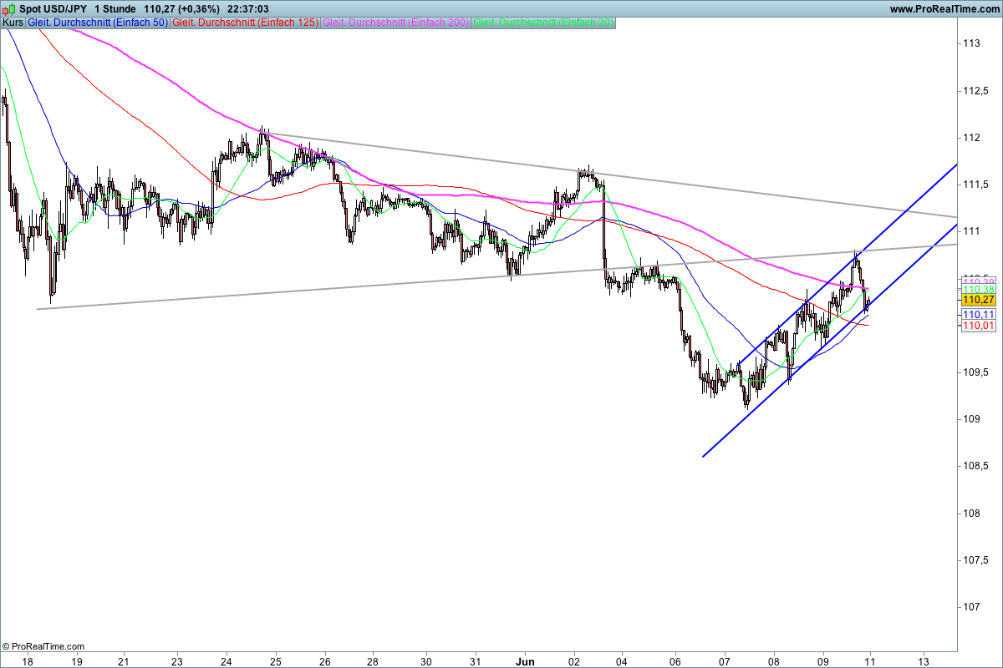Select the Kurs indicator label
The image size is (1003, 668).
[13, 23]
